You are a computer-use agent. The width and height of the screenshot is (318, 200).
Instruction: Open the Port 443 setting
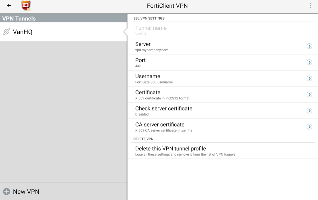[140, 62]
